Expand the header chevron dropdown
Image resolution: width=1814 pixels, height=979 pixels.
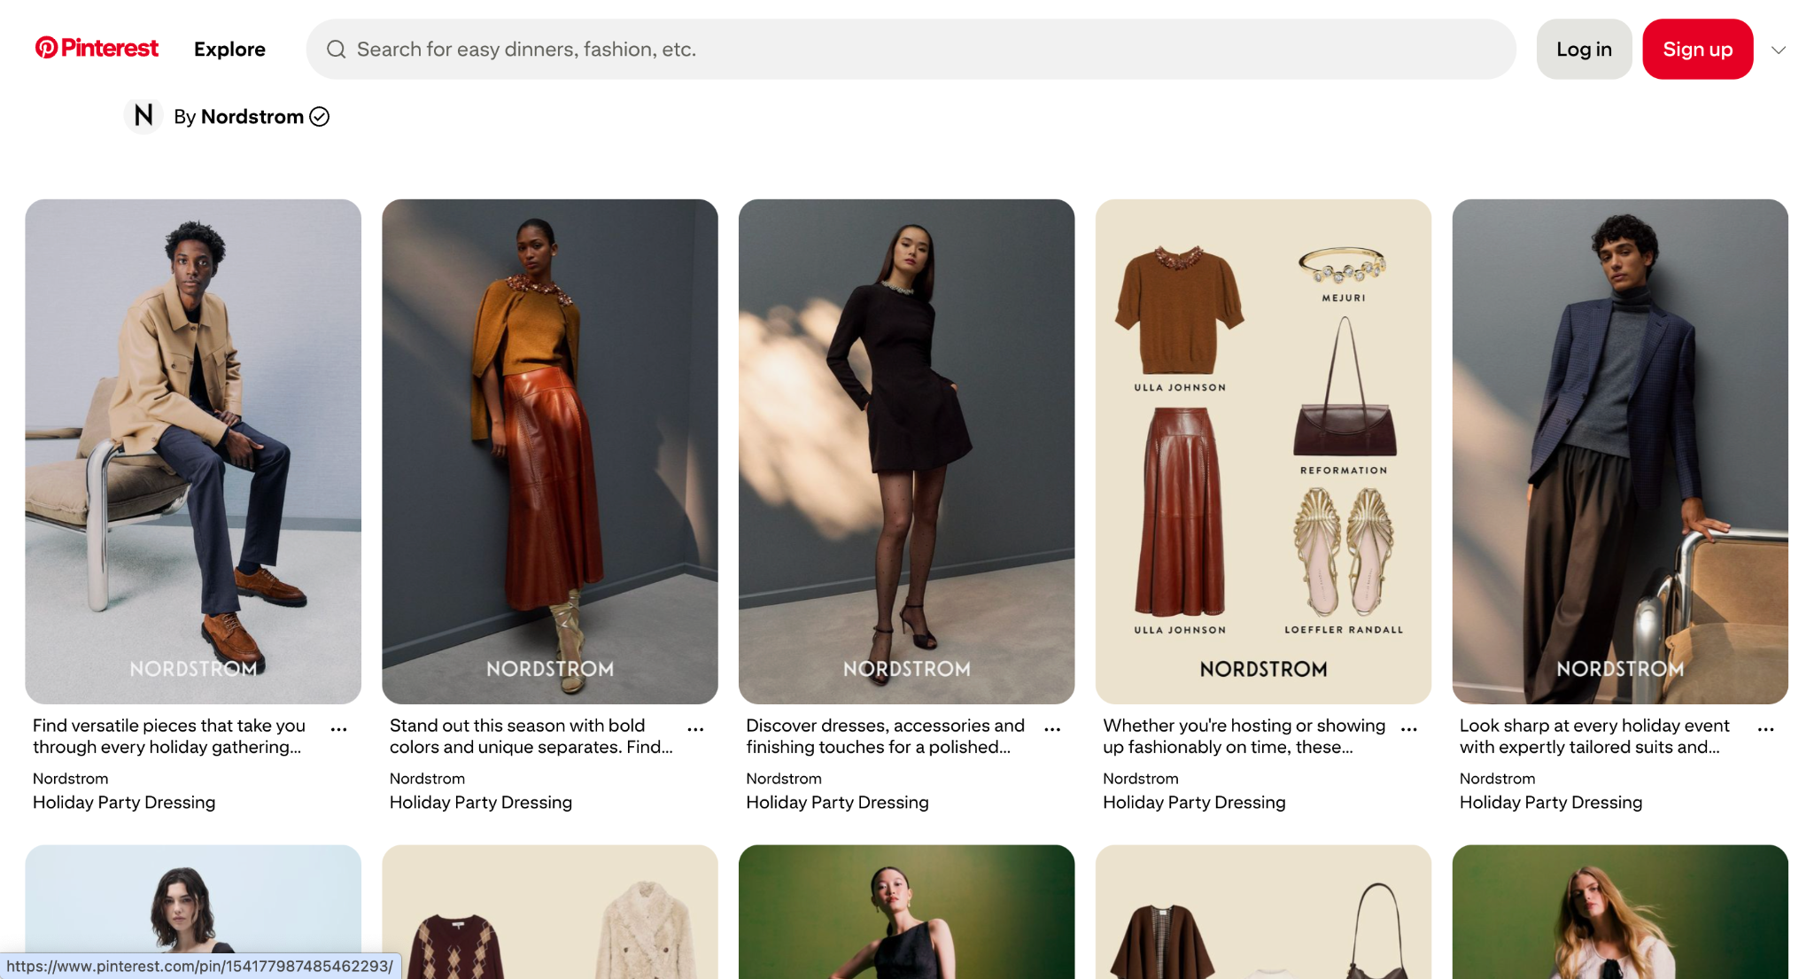point(1779,50)
